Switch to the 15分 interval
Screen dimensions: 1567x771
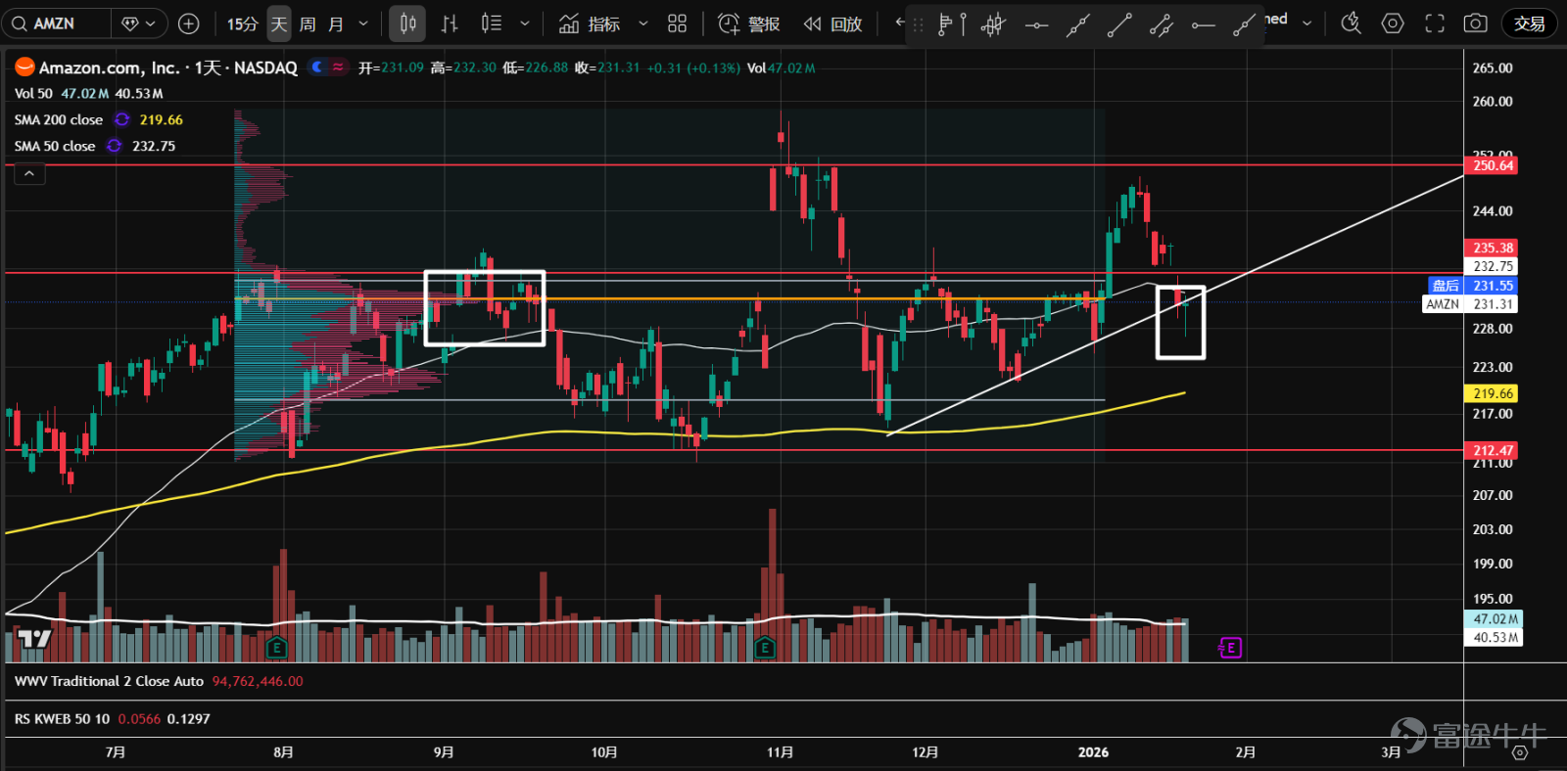242,23
